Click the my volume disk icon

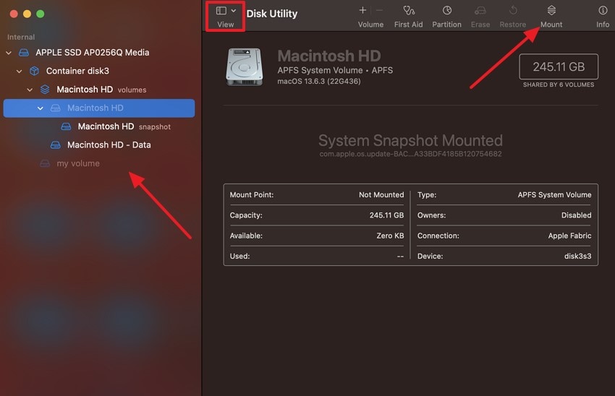point(45,163)
